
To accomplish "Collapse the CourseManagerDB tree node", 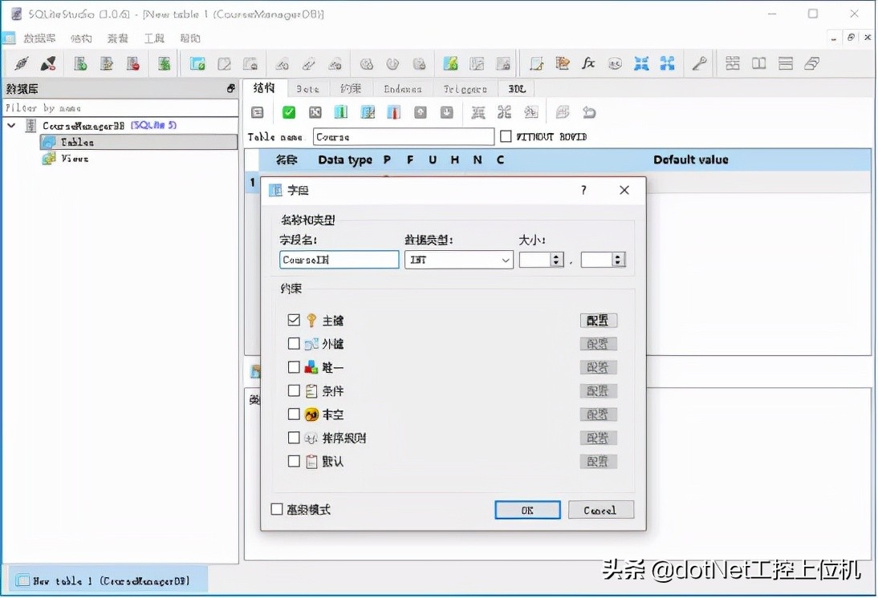I will [x=12, y=126].
